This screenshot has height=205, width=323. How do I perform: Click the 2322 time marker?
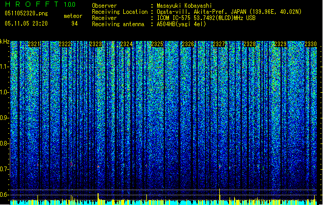(x=65, y=44)
